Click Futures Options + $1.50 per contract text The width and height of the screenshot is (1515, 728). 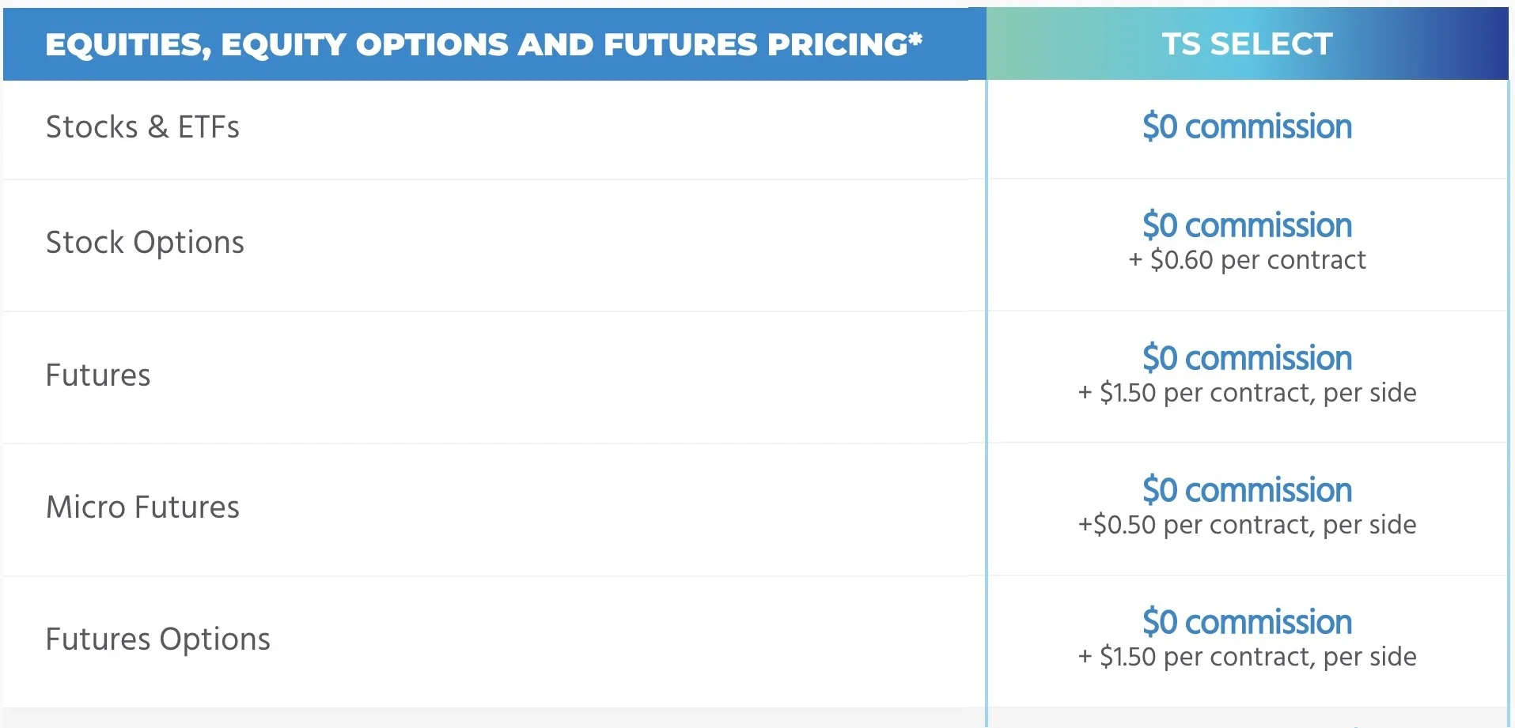click(1247, 657)
